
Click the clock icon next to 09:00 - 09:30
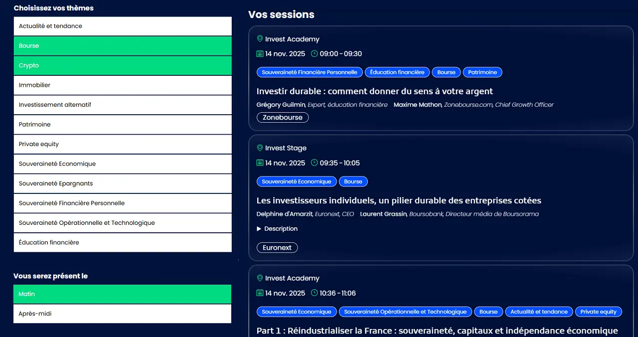click(x=315, y=53)
